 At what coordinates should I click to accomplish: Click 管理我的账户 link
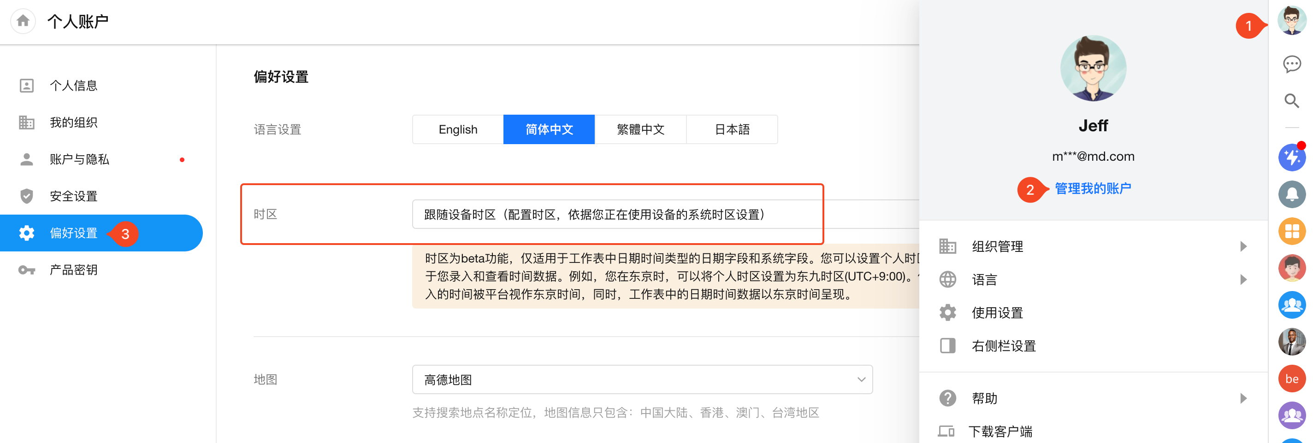[1092, 188]
